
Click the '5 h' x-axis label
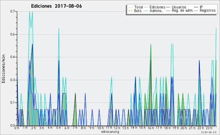click(x=58, y=128)
